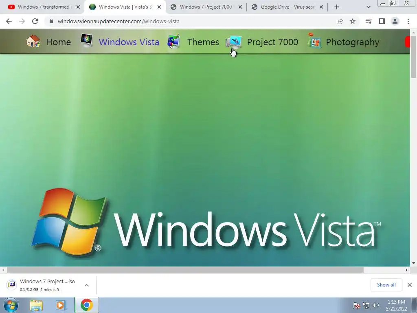Click the Windows Vista monitor icon
Image resolution: width=417 pixels, height=313 pixels.
pos(87,40)
